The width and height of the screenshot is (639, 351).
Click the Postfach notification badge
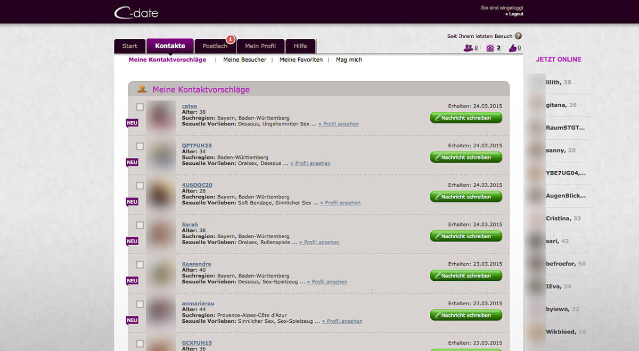point(231,39)
